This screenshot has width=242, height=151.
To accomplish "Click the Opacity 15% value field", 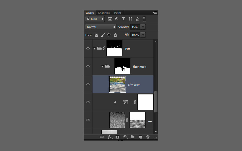I will 135,27.
